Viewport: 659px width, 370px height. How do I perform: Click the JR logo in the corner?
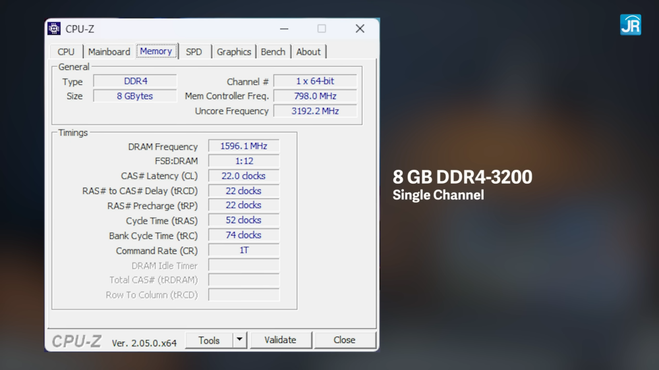(630, 24)
